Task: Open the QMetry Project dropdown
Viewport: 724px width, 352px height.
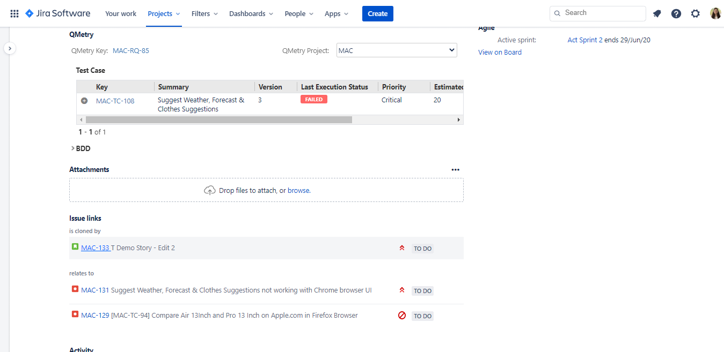Action: pos(397,50)
